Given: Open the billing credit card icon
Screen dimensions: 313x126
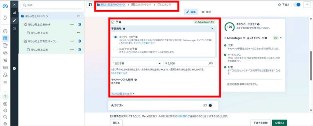Looking at the screenshot, I should pos(5,67).
